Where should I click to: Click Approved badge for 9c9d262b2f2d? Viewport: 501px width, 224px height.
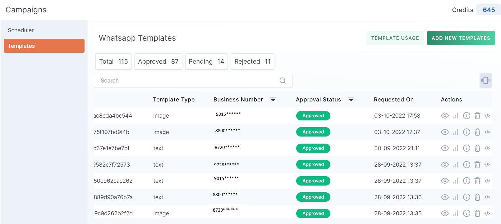click(x=313, y=213)
